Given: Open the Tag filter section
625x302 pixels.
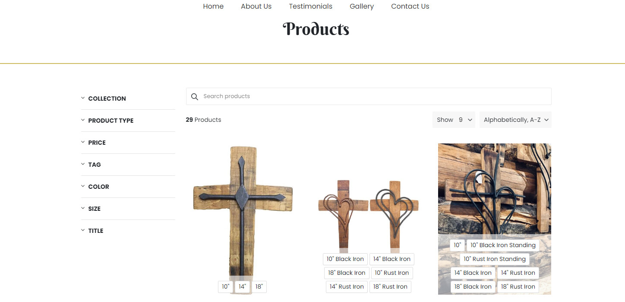Looking at the screenshot, I should point(95,165).
